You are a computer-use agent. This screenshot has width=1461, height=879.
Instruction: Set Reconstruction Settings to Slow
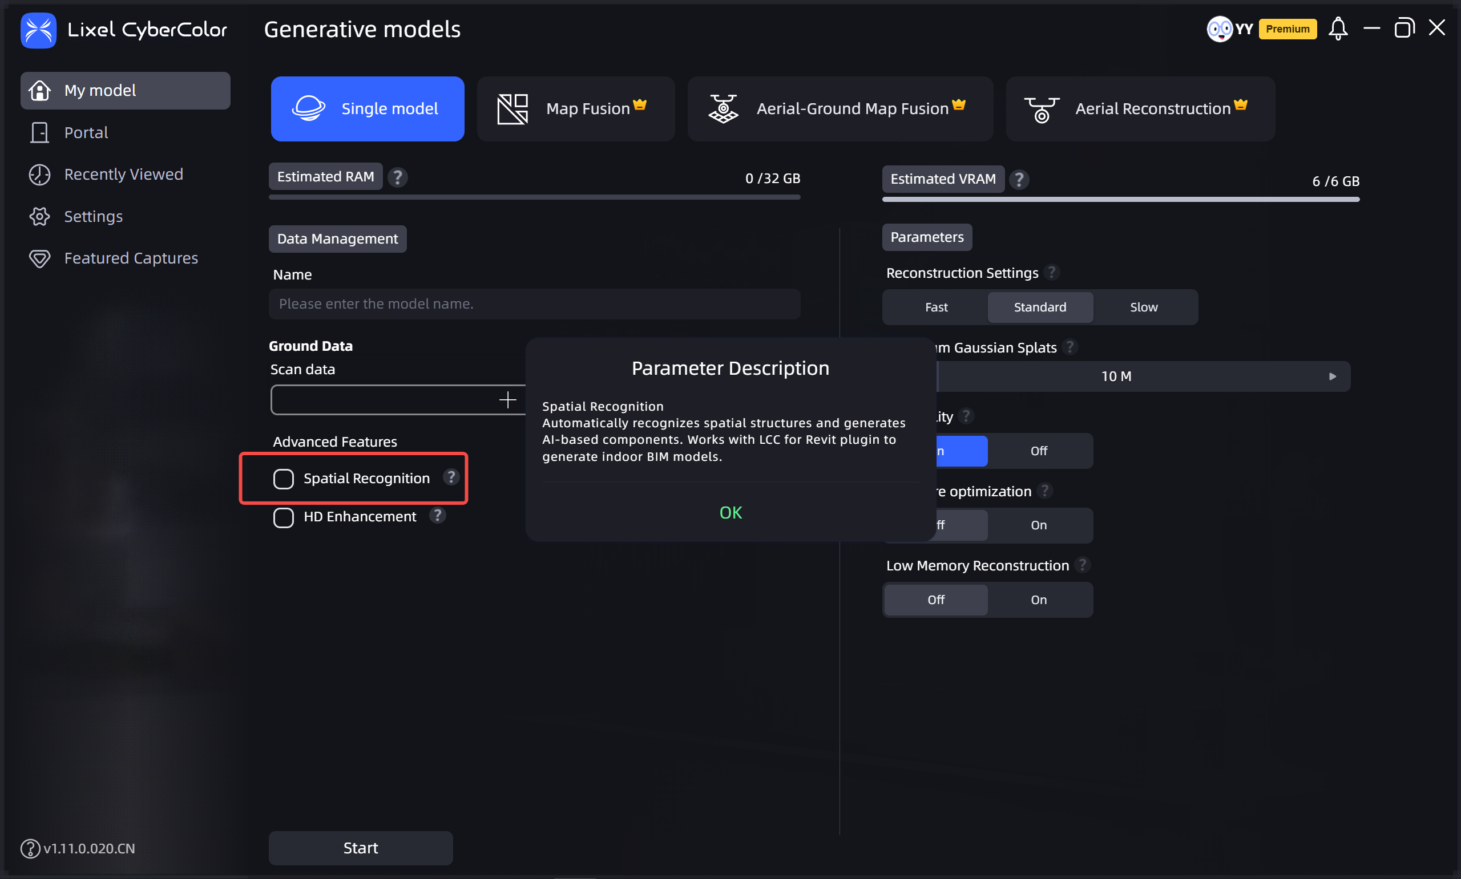point(1144,307)
